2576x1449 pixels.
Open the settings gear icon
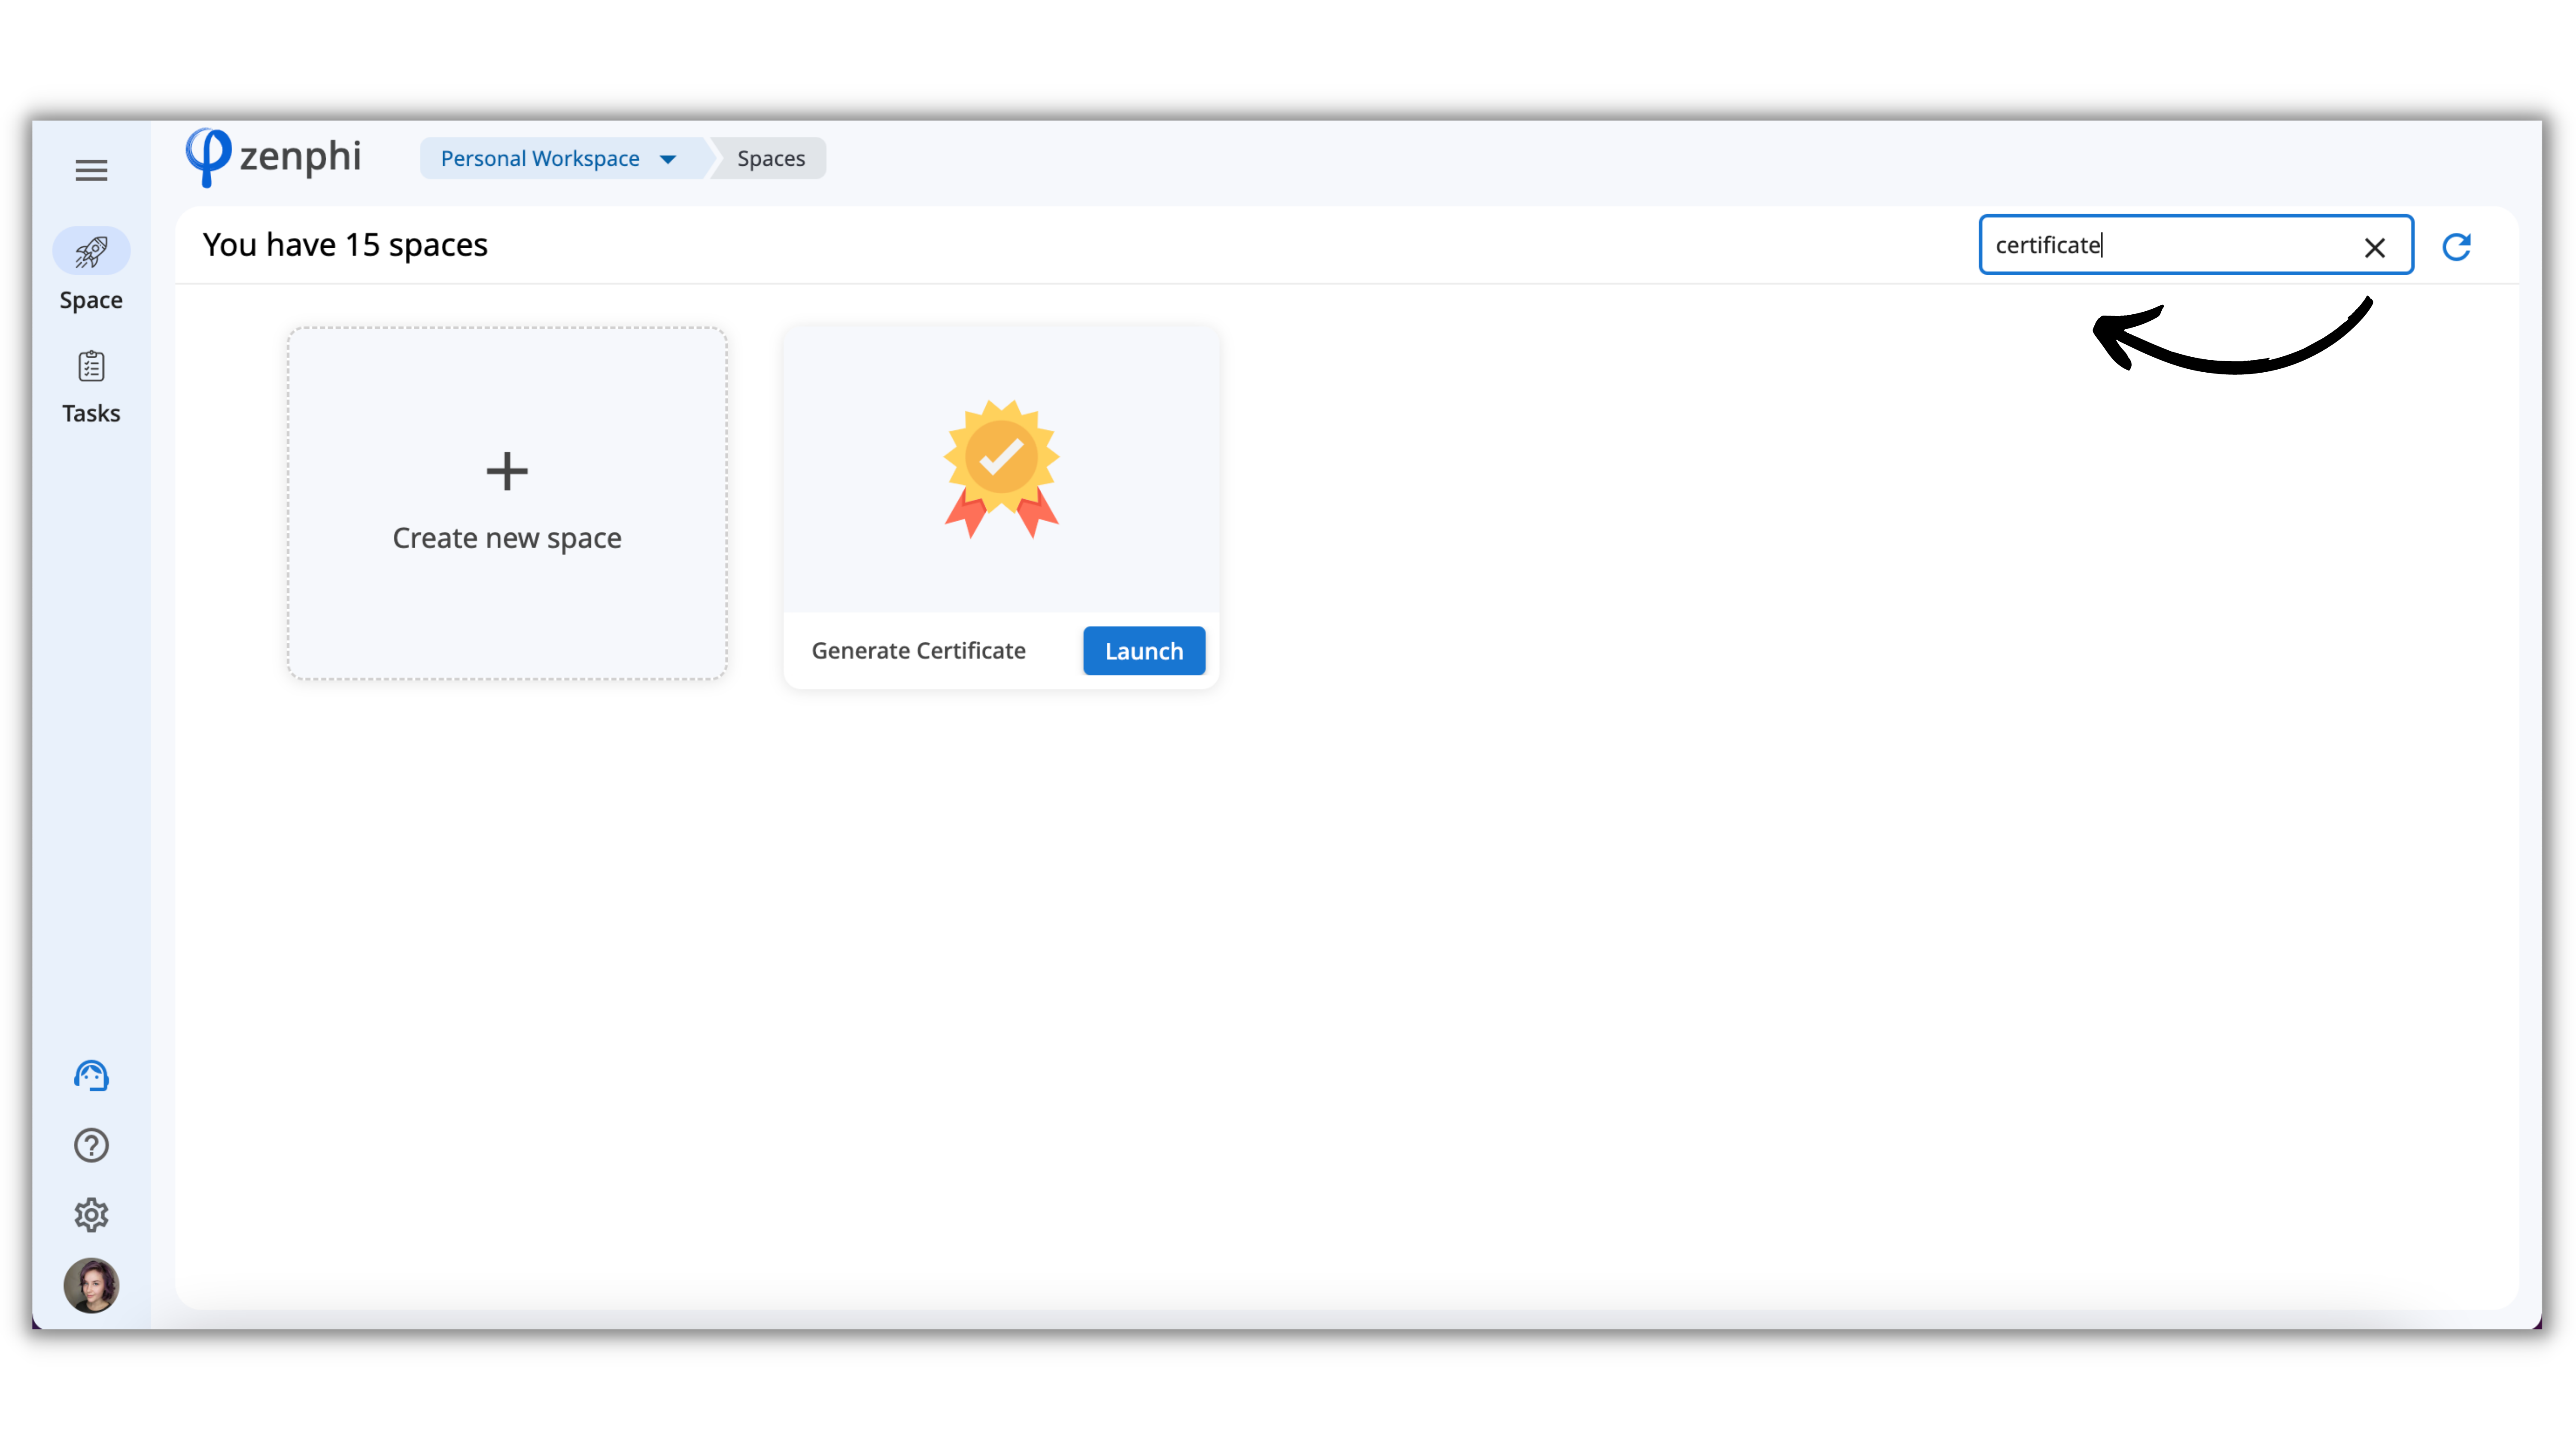[x=91, y=1215]
